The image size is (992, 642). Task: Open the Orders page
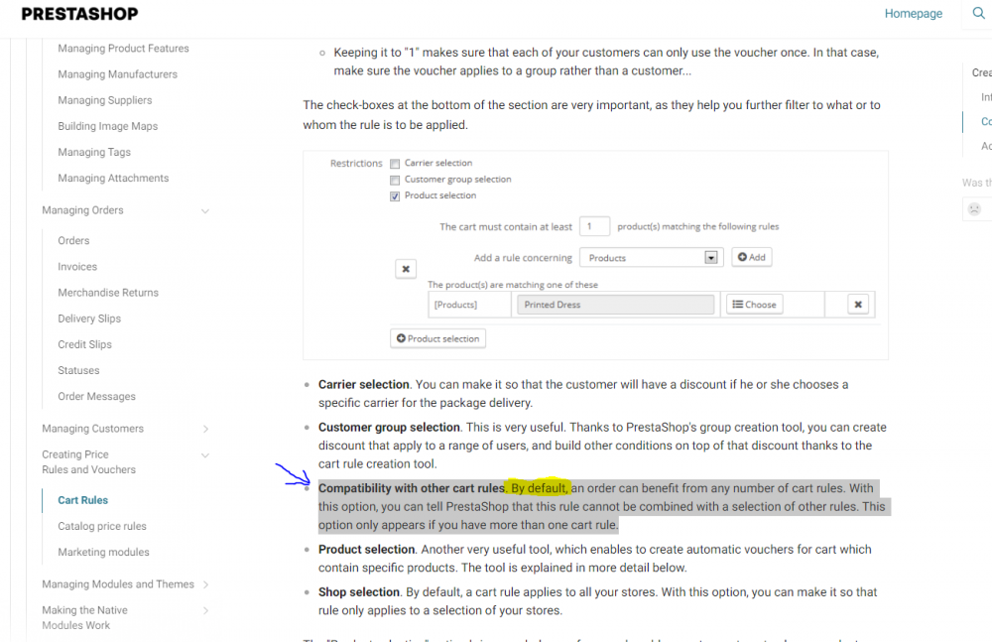tap(73, 240)
